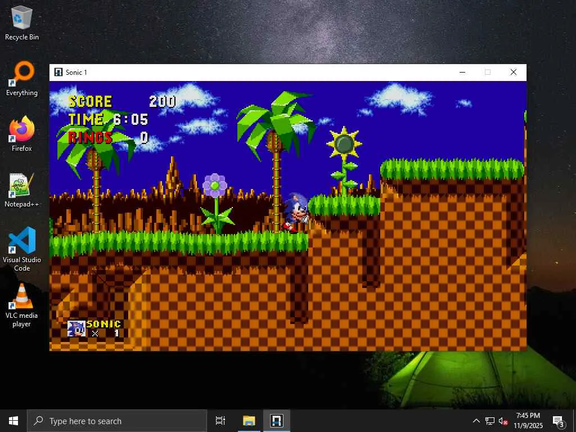Click the muted volume tray icon

(503, 421)
